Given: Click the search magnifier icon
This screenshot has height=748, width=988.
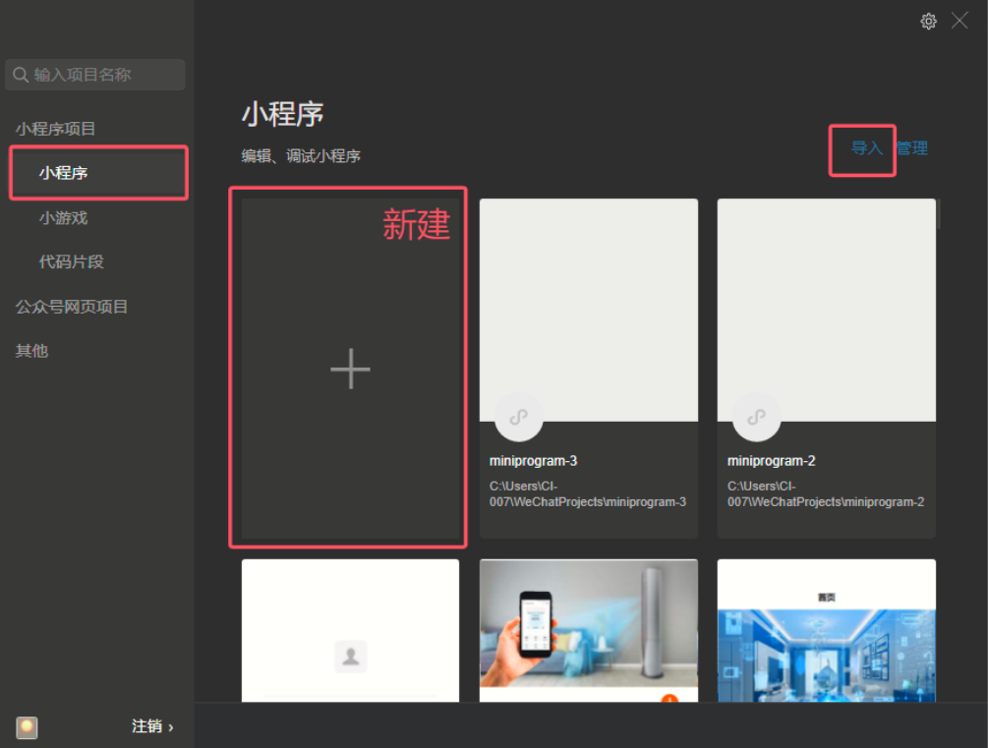Looking at the screenshot, I should 21,75.
